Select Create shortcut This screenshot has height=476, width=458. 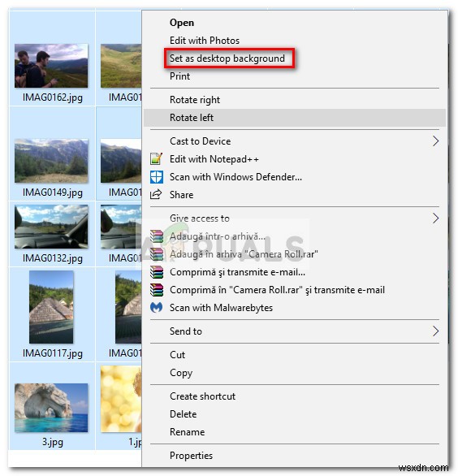[203, 396]
